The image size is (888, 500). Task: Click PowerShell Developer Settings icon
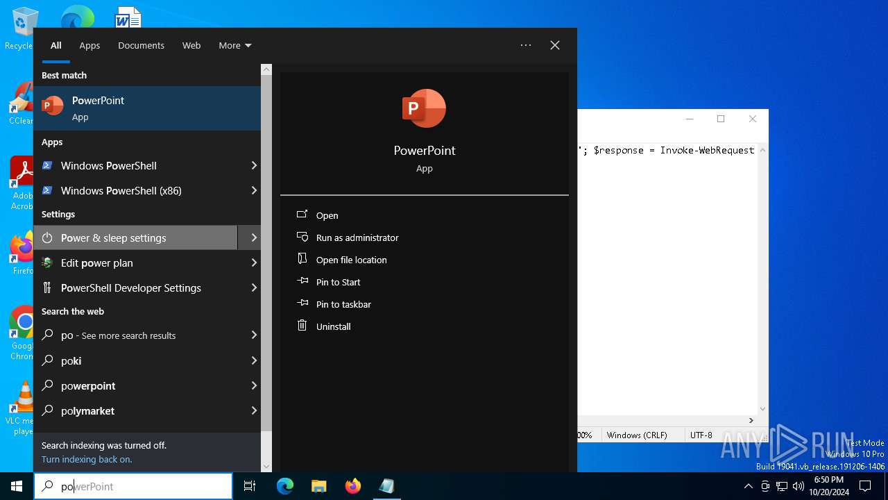pos(47,287)
